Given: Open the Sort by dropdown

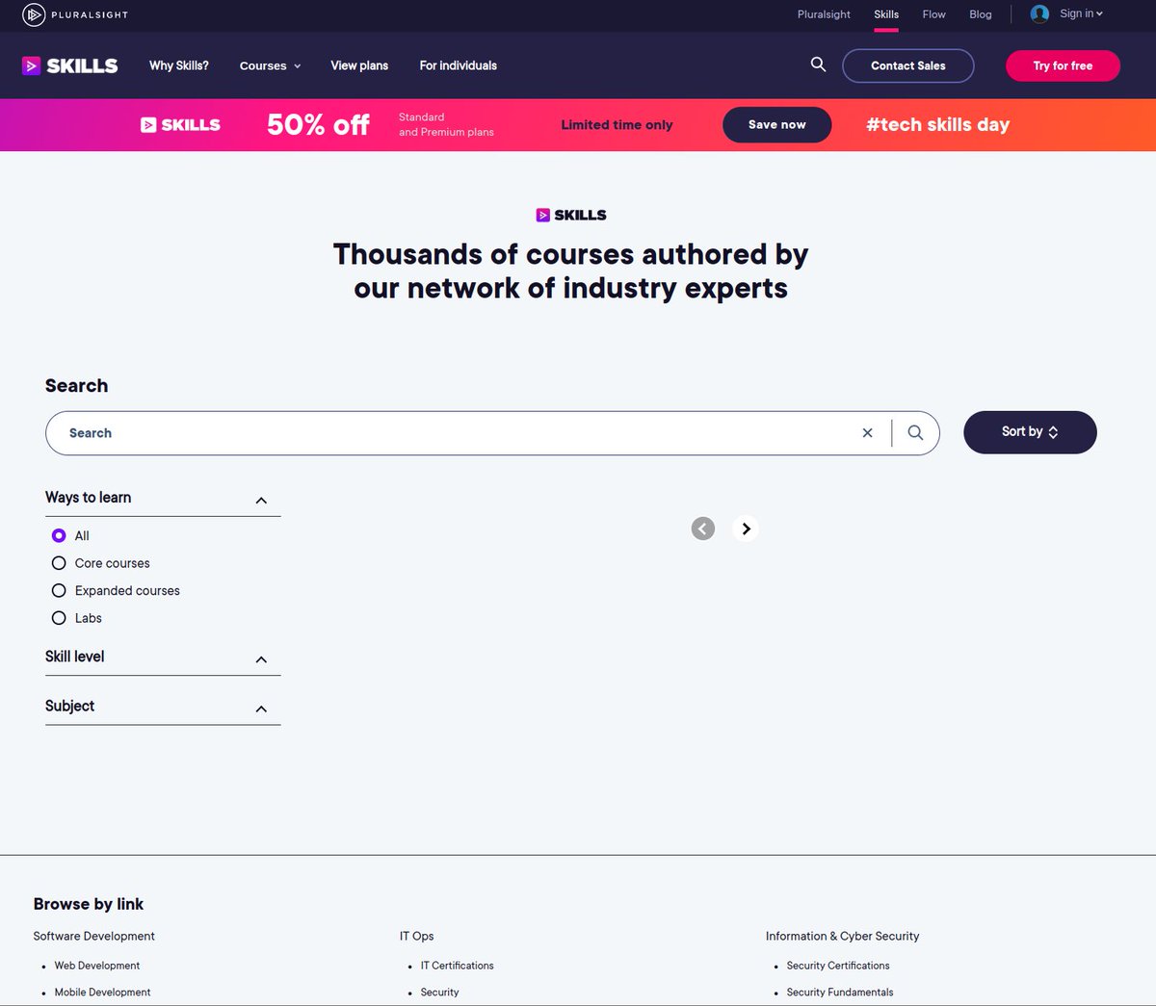Looking at the screenshot, I should 1030,432.
